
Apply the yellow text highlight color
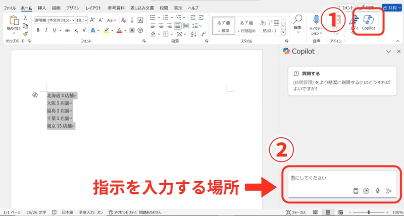coord(107,30)
